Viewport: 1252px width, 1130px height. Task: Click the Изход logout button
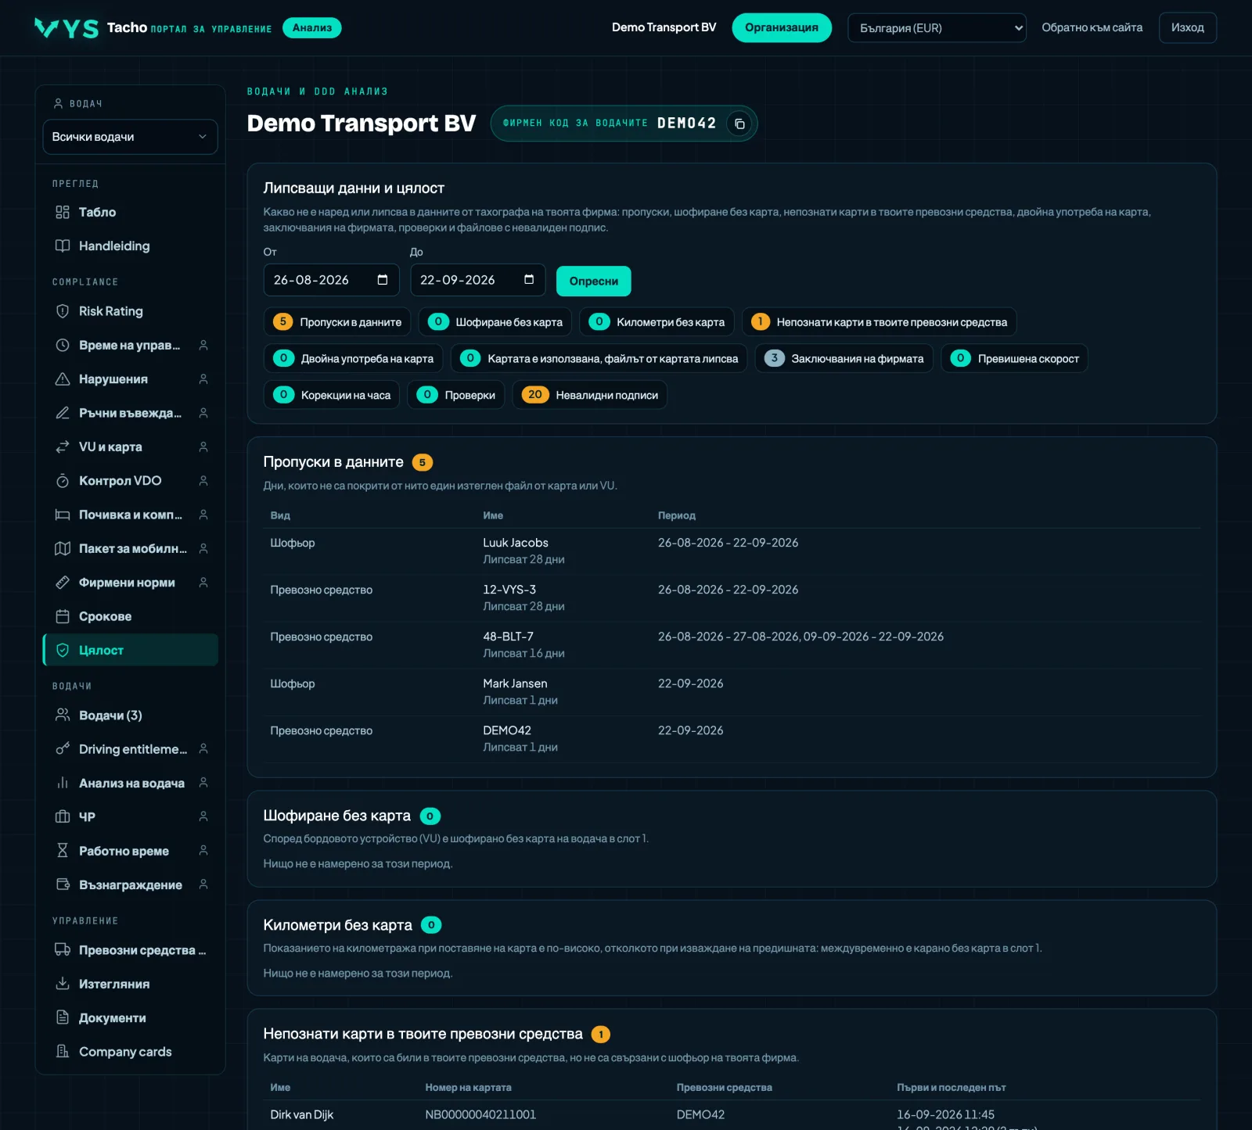click(1187, 28)
